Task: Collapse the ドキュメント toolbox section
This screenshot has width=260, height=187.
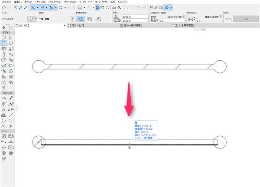Action: pyautogui.click(x=8, y=93)
